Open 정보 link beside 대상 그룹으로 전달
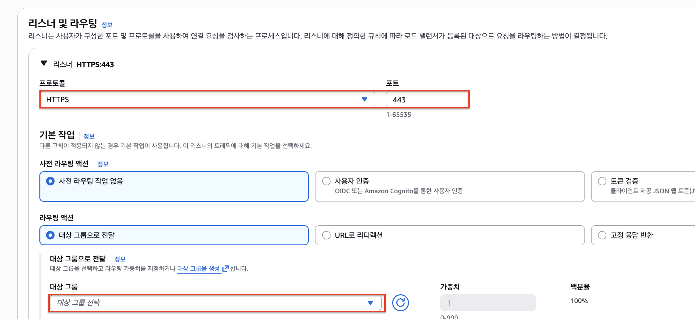 pos(120,259)
